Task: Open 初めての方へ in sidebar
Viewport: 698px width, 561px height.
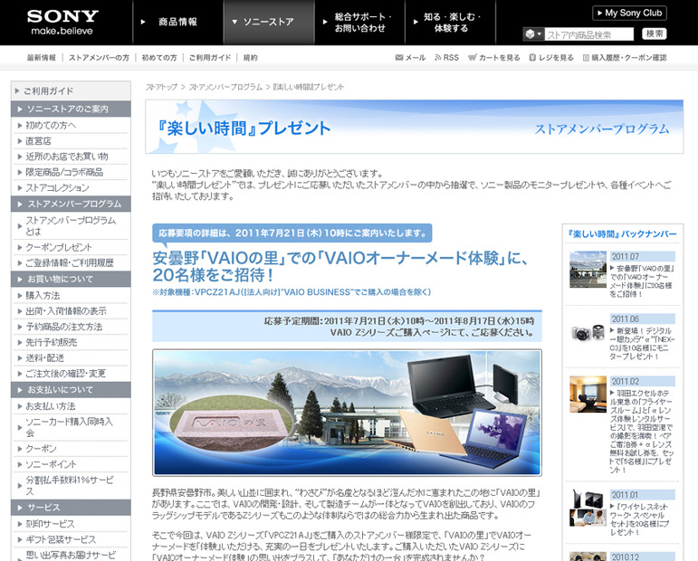Action: 51,126
